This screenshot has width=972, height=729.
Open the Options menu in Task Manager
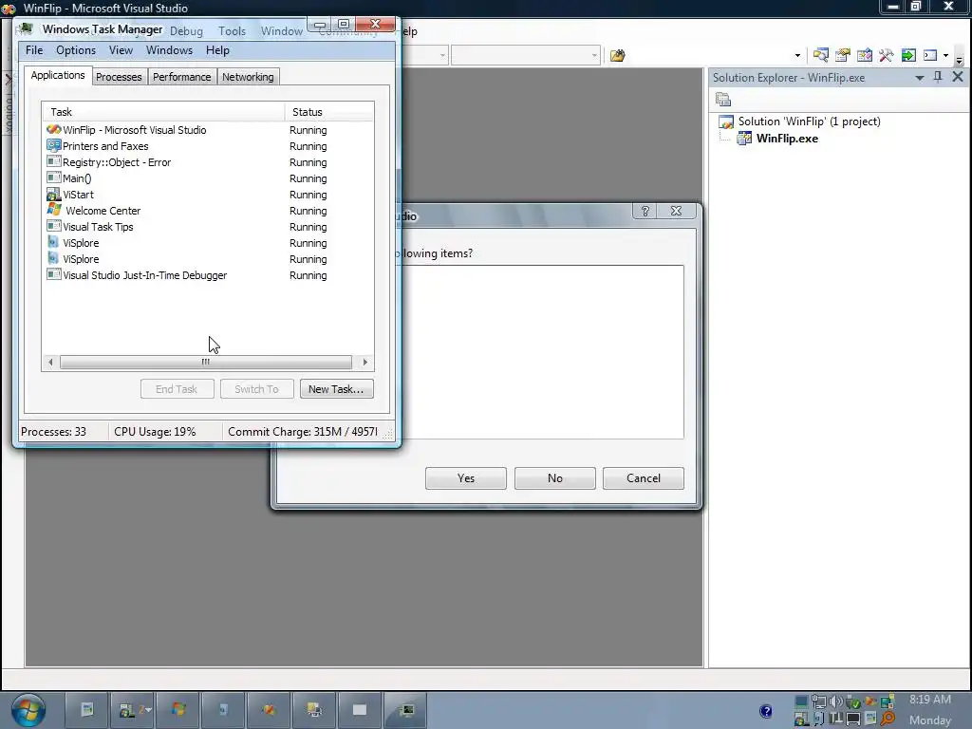76,50
